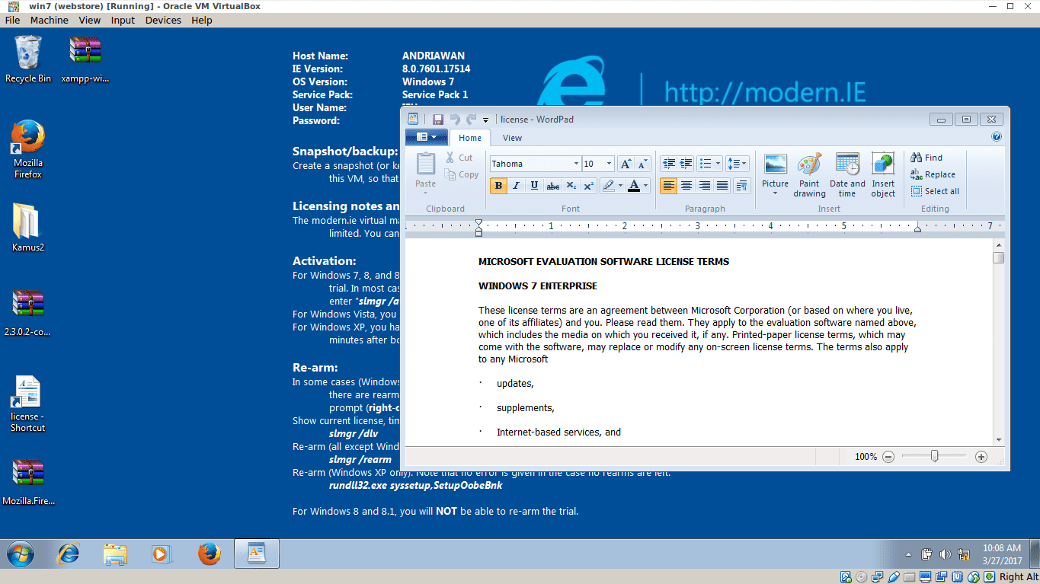The image size is (1040, 584).
Task: Open the bullet list style dropdown
Action: (716, 164)
